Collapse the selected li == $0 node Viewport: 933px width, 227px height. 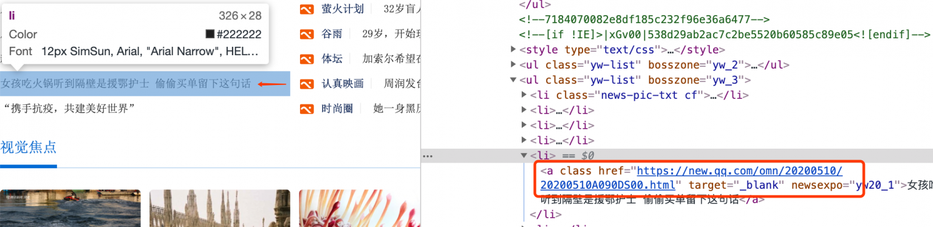525,156
